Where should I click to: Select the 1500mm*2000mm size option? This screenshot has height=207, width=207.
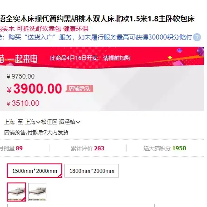[34, 171]
